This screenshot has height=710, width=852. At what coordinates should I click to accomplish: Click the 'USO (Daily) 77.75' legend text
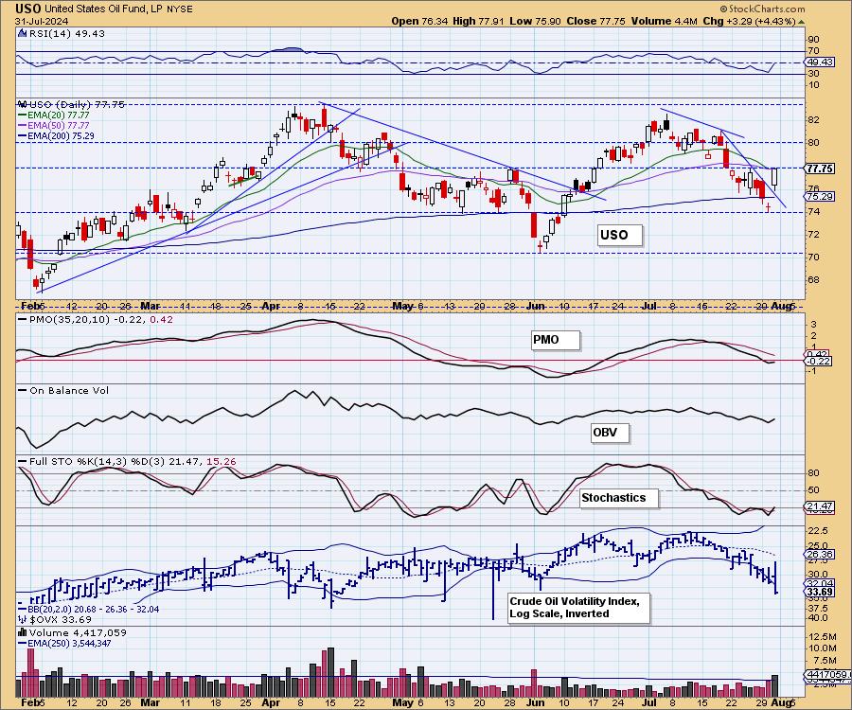tap(77, 104)
